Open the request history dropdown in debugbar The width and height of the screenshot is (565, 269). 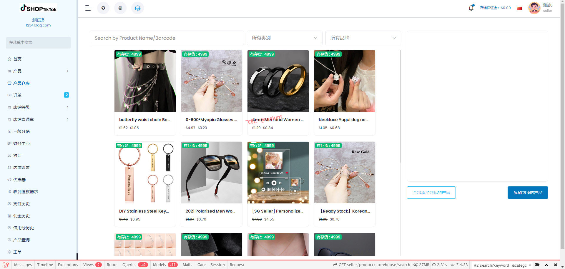[502, 265]
